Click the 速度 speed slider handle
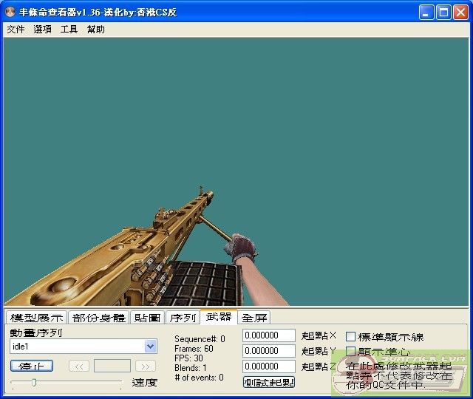473x399 pixels. coord(33,382)
